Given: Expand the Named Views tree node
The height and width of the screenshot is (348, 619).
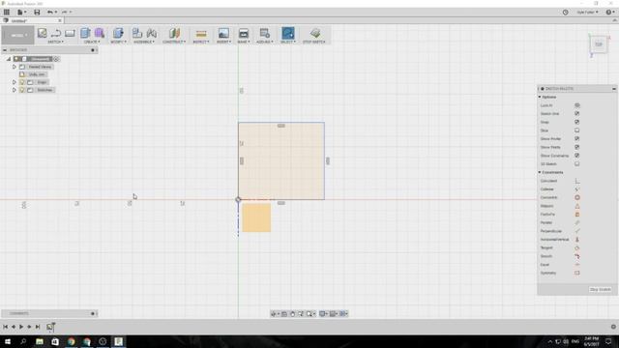Looking at the screenshot, I should [x=15, y=67].
